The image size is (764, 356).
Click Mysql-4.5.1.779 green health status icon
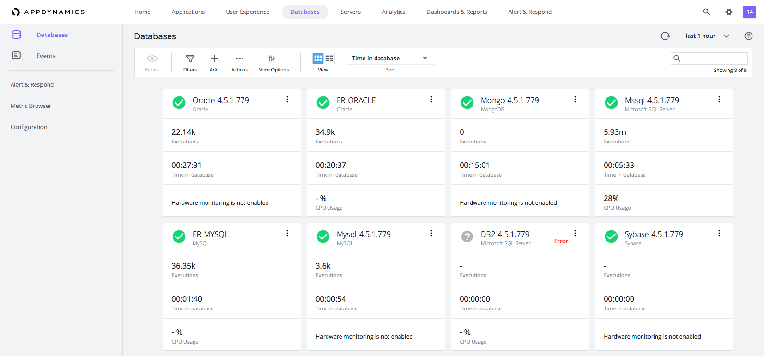coord(323,237)
